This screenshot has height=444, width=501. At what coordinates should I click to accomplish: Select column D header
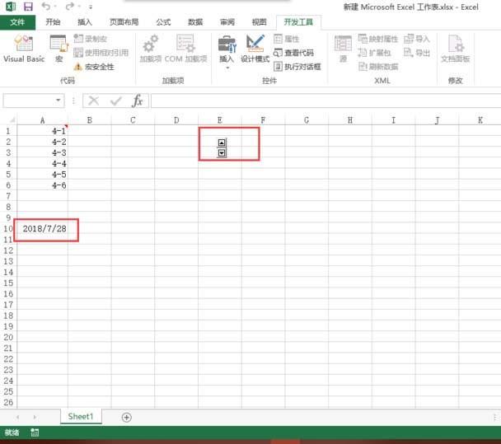(176, 120)
